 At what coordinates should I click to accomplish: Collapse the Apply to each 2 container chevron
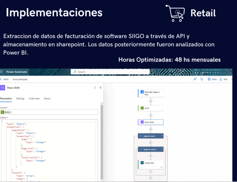coord(162,149)
